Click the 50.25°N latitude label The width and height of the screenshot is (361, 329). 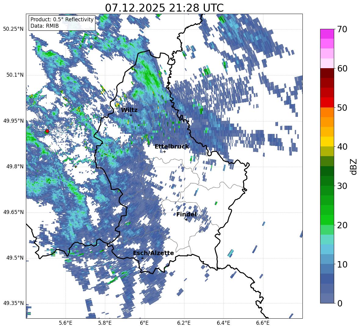point(13,29)
